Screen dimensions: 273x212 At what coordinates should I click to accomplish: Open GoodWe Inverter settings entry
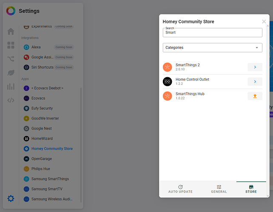coord(48,118)
